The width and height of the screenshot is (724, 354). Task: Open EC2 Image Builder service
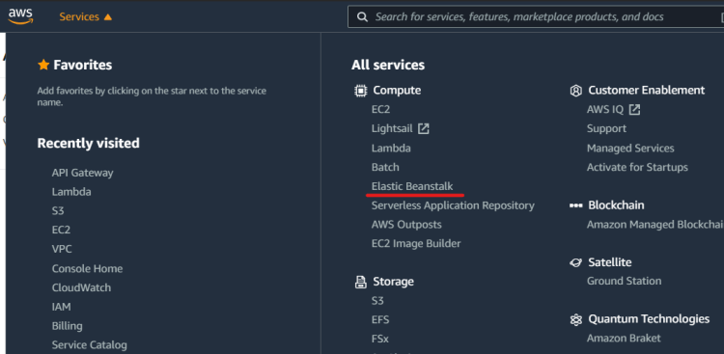(x=416, y=243)
